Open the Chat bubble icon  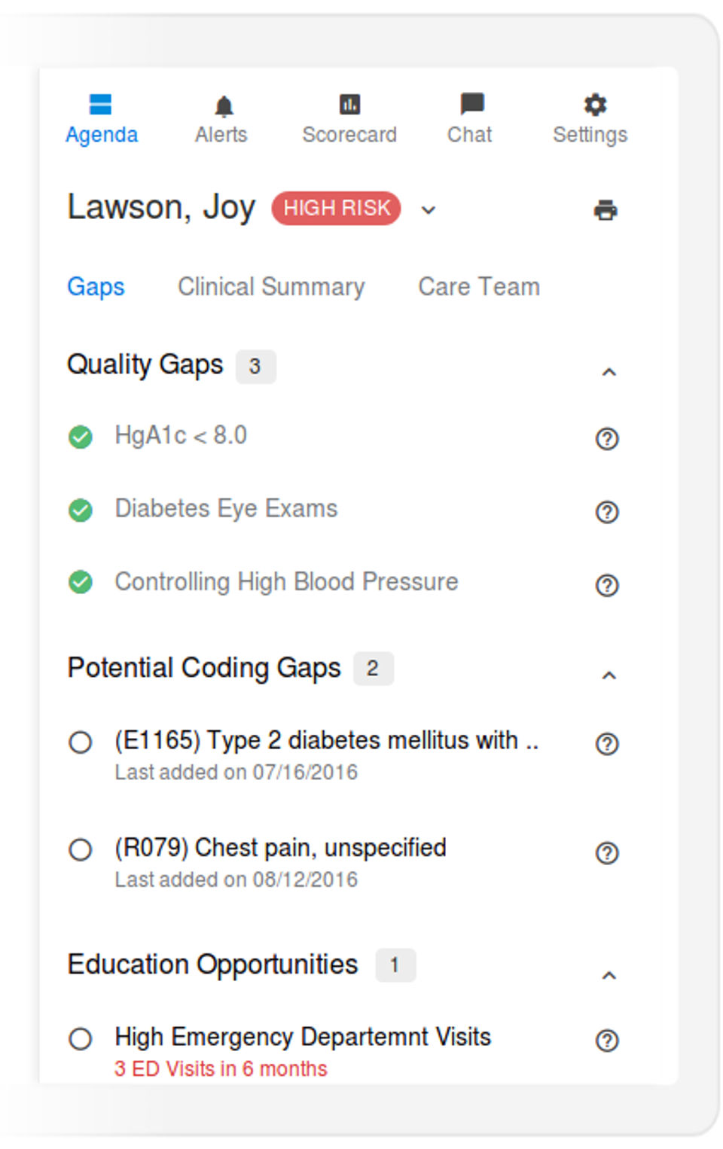point(471,104)
